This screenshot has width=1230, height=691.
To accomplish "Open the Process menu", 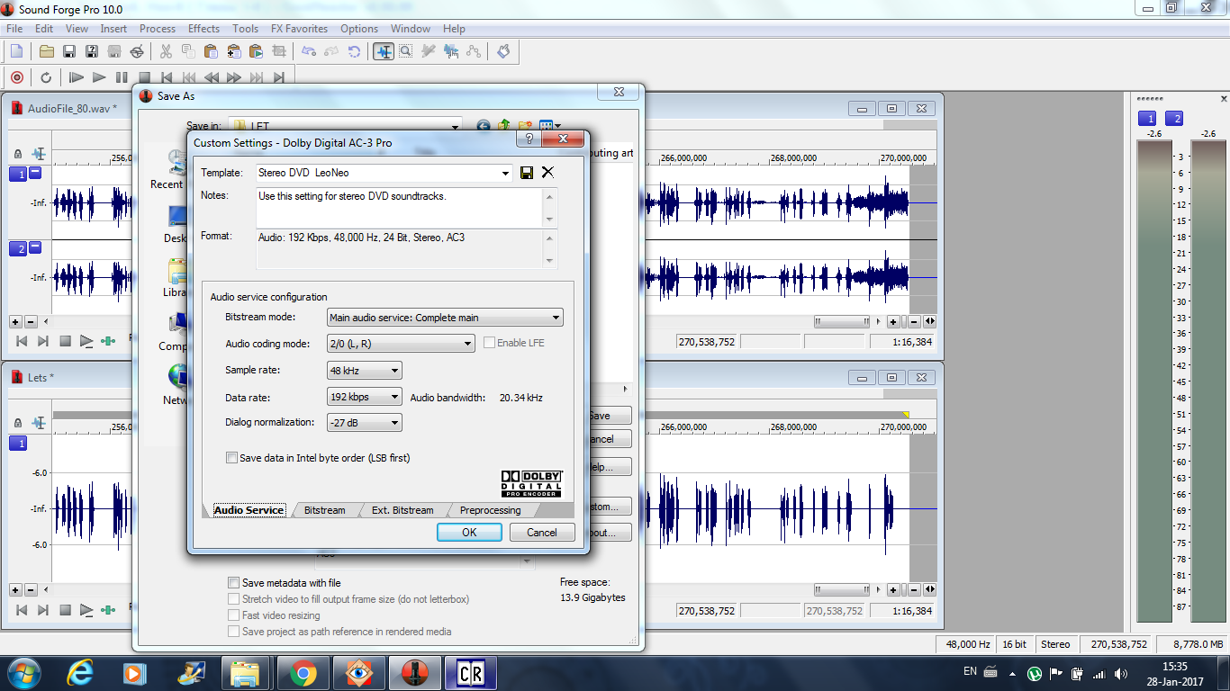I will [158, 29].
